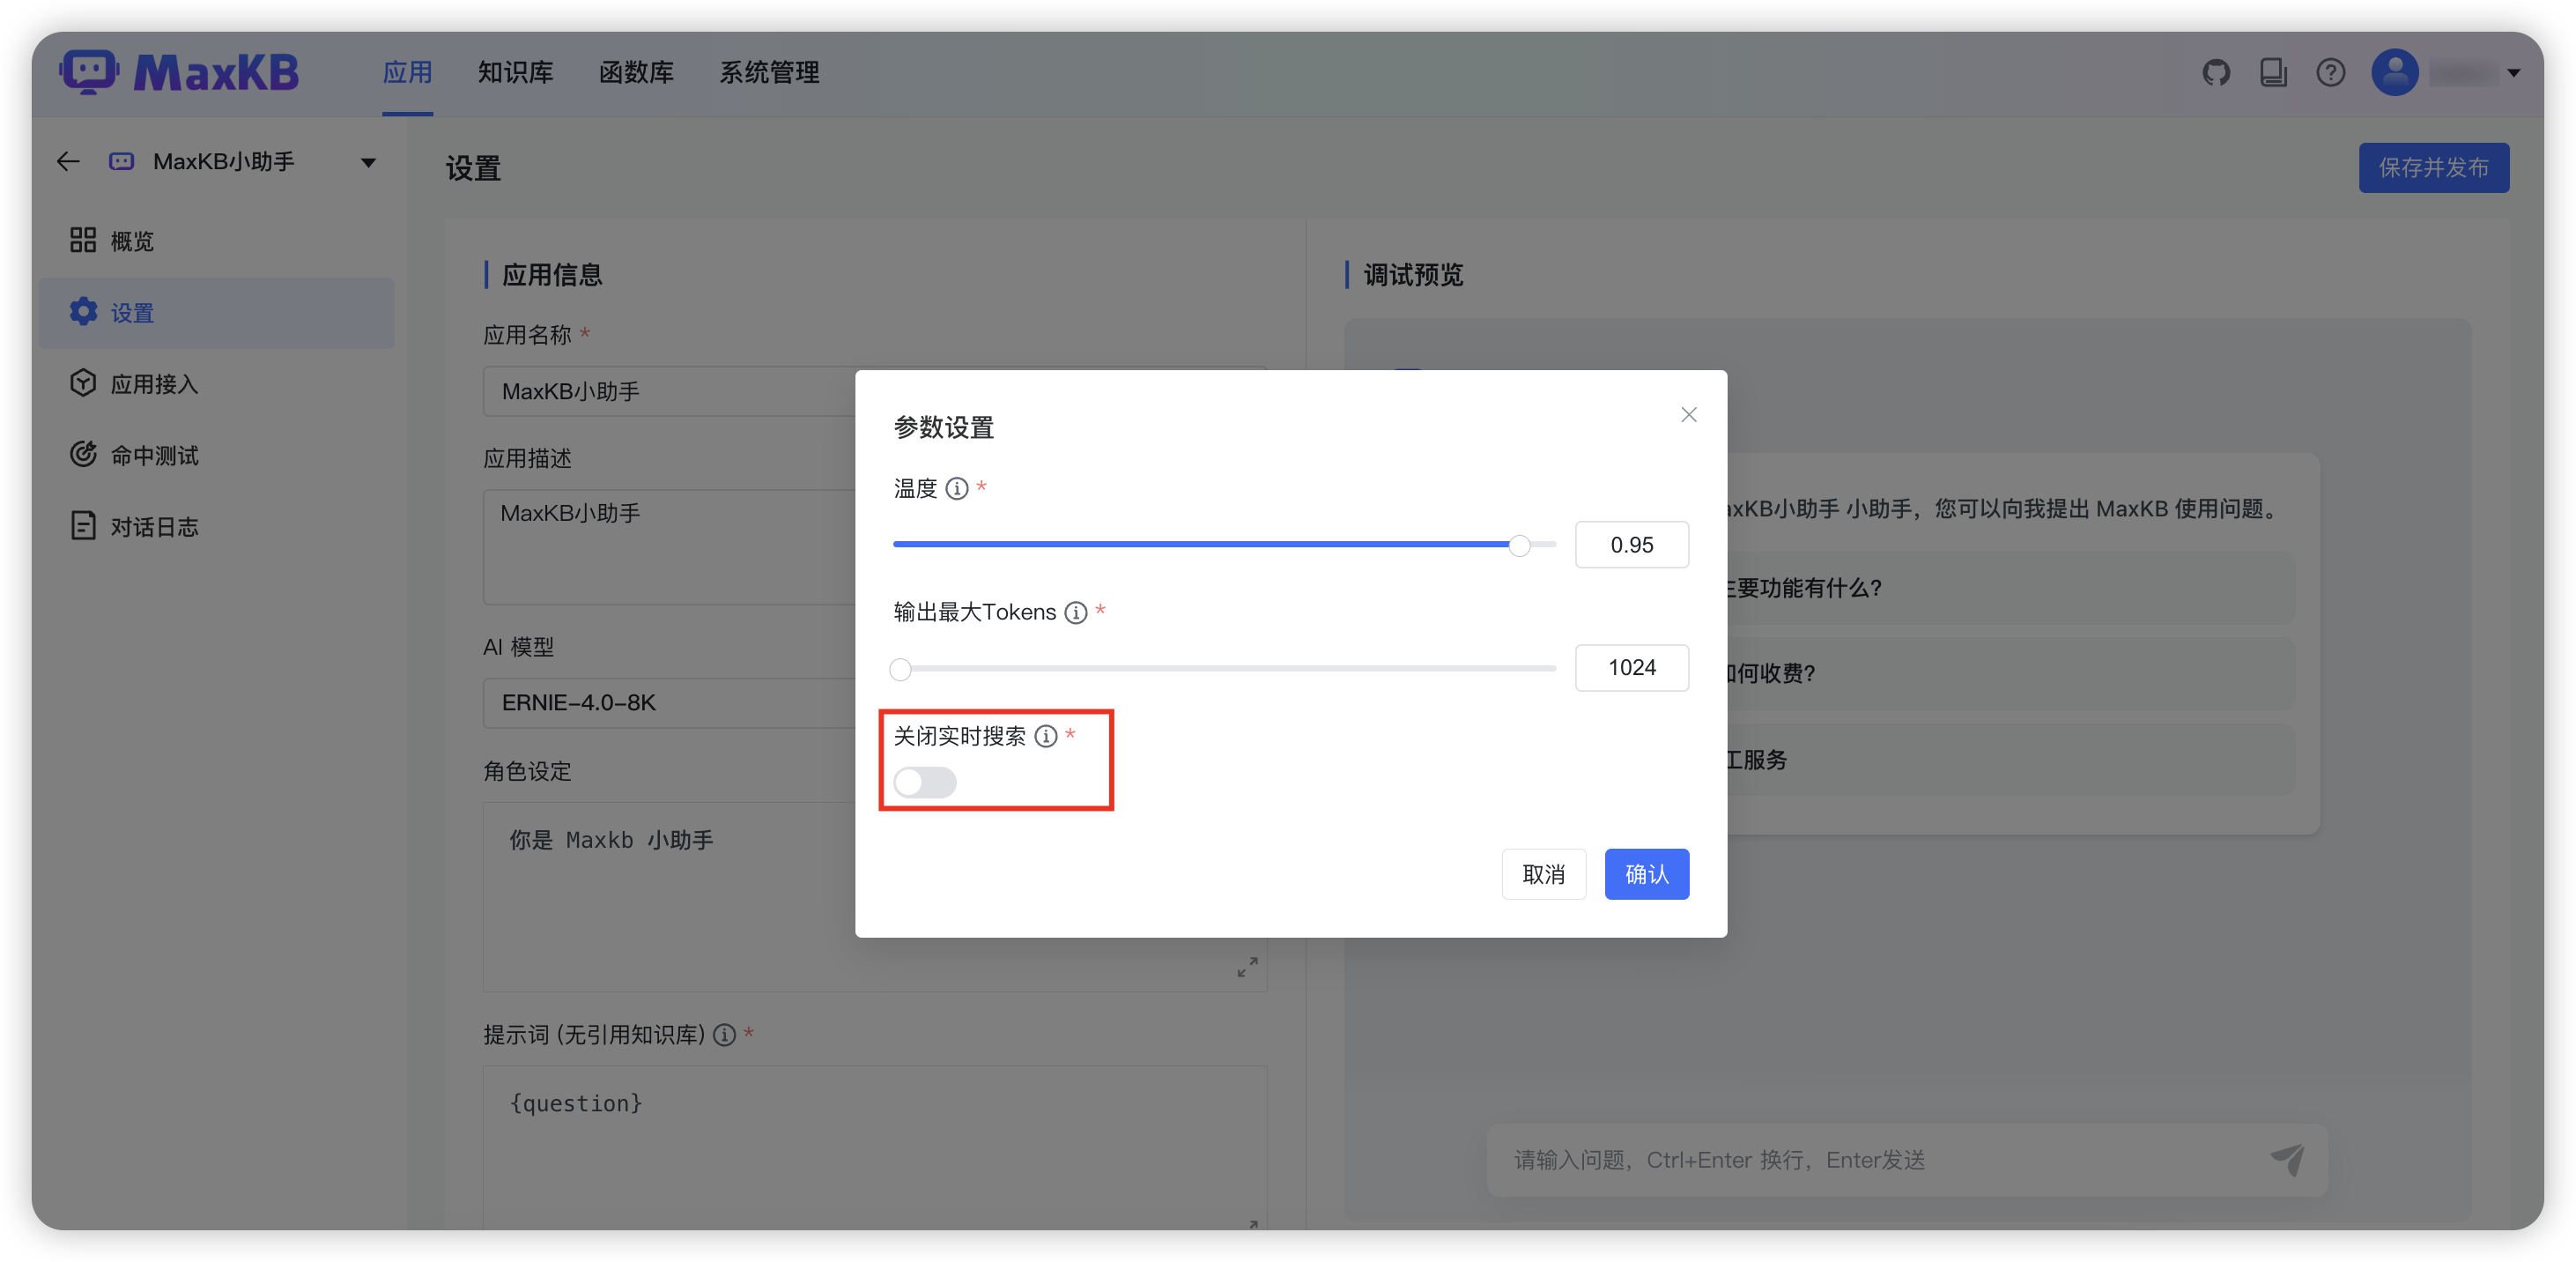This screenshot has width=2576, height=1262.
Task: Select the 设置 sidebar item
Action: click(216, 313)
